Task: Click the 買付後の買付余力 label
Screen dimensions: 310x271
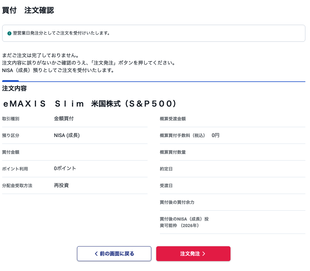Action: [x=177, y=202]
